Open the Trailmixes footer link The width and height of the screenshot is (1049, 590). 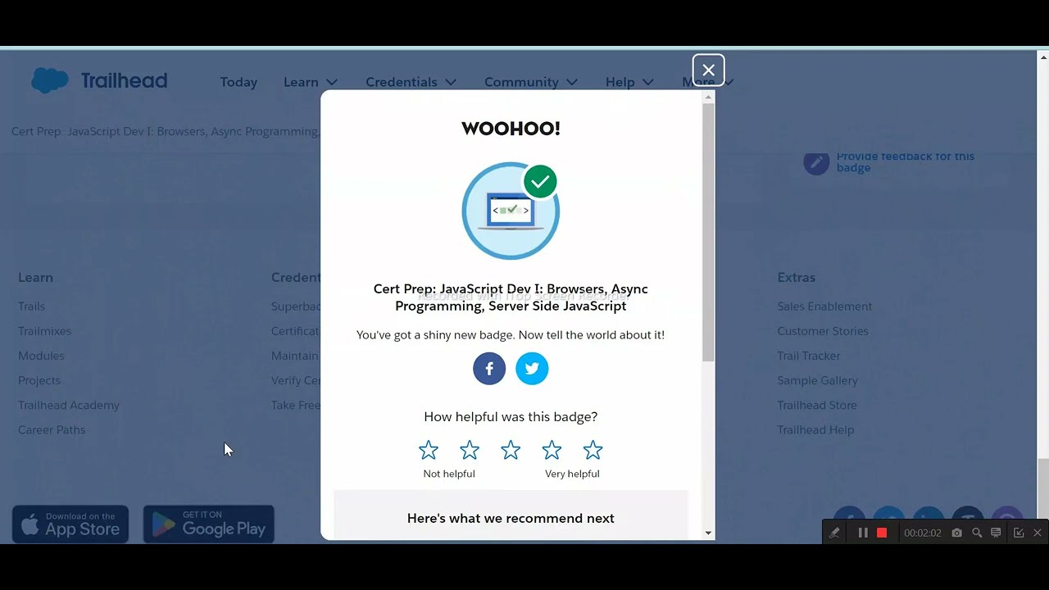pyautogui.click(x=44, y=330)
